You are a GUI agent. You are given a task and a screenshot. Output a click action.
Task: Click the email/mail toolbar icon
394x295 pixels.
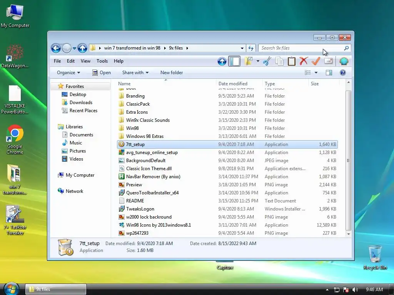click(329, 61)
